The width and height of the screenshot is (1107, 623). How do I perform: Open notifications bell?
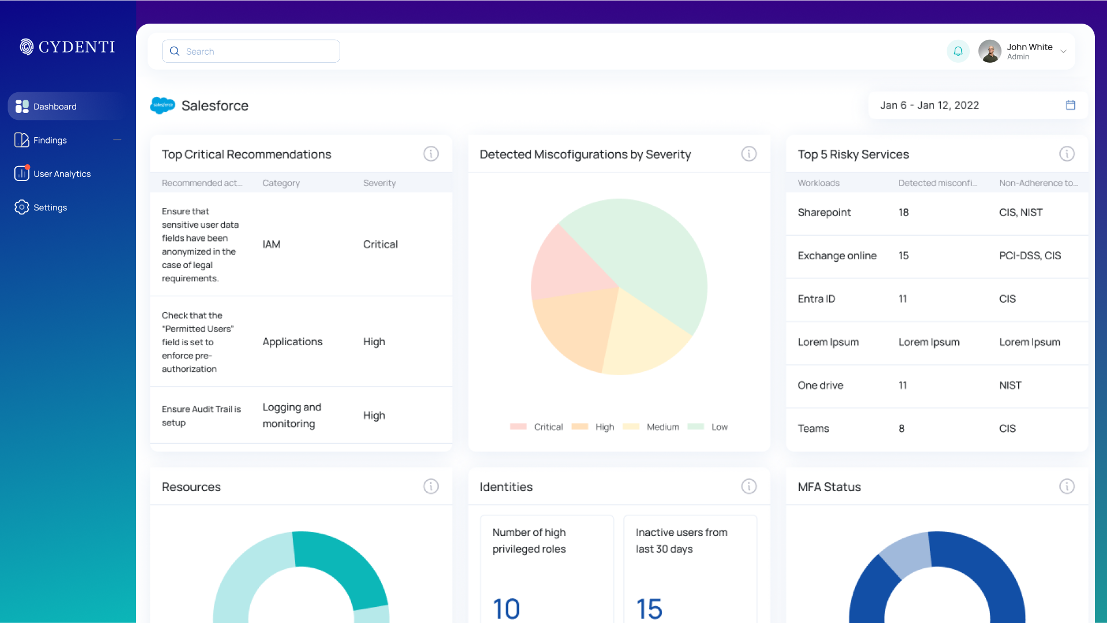tap(958, 51)
